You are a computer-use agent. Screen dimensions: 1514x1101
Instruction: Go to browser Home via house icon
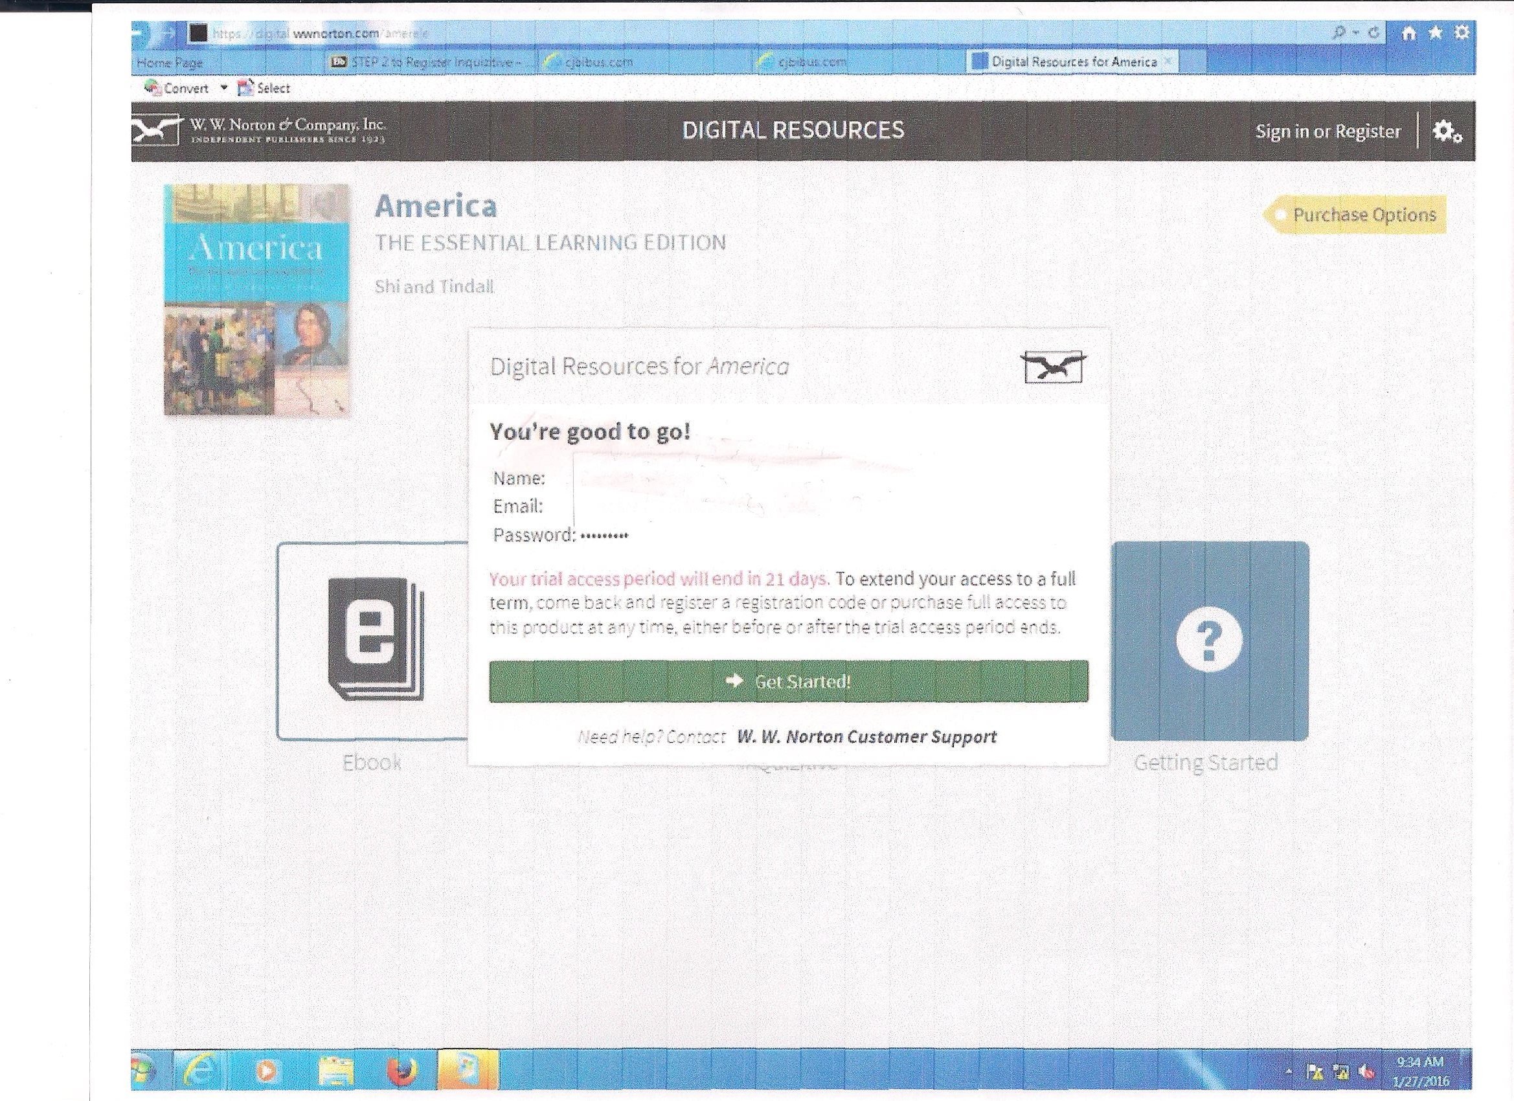pyautogui.click(x=1408, y=33)
